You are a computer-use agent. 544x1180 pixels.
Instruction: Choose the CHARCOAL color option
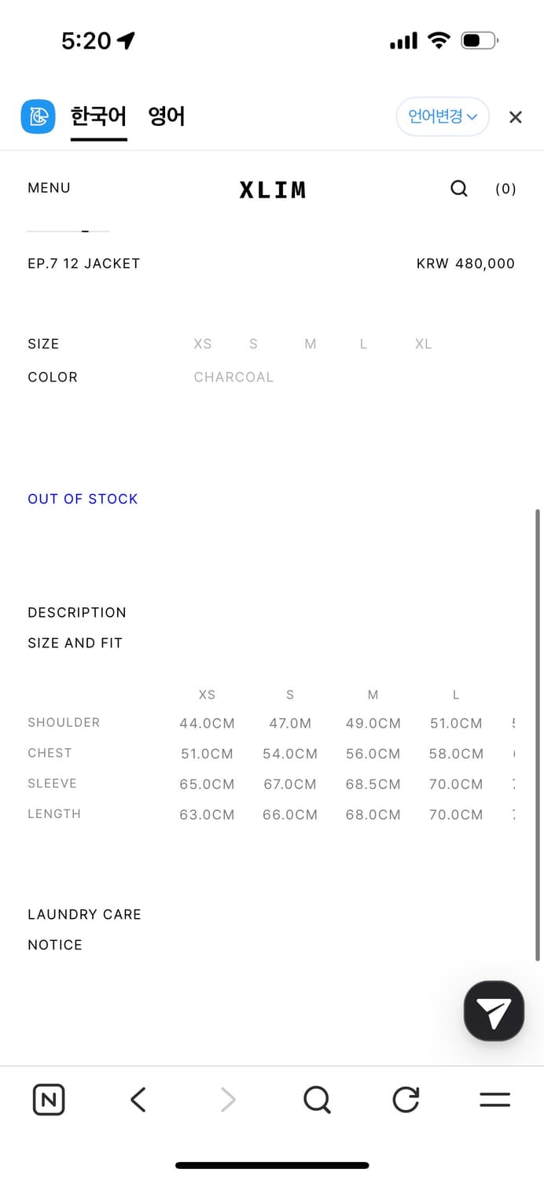click(233, 377)
